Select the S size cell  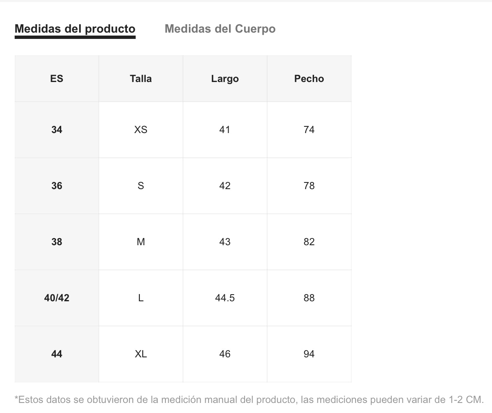(141, 186)
